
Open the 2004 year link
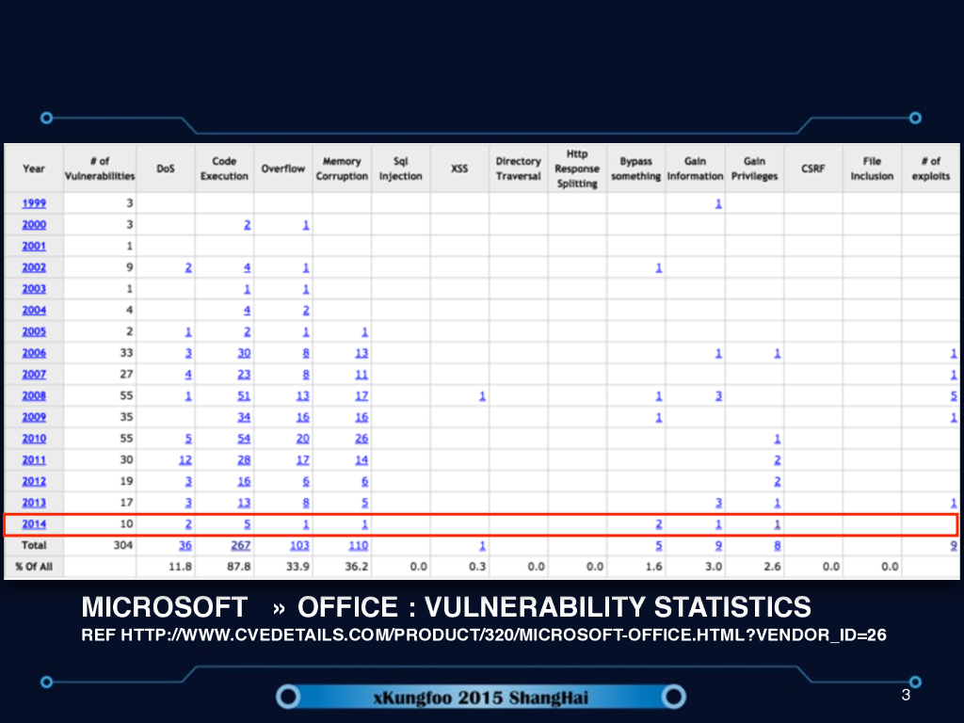point(34,310)
